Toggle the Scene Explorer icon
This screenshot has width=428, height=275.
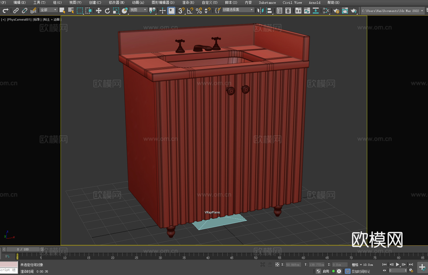point(279,11)
